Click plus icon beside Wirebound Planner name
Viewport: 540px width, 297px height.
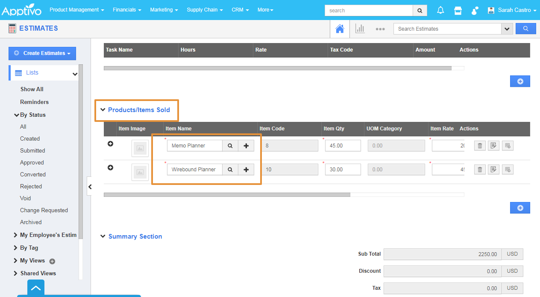click(246, 170)
